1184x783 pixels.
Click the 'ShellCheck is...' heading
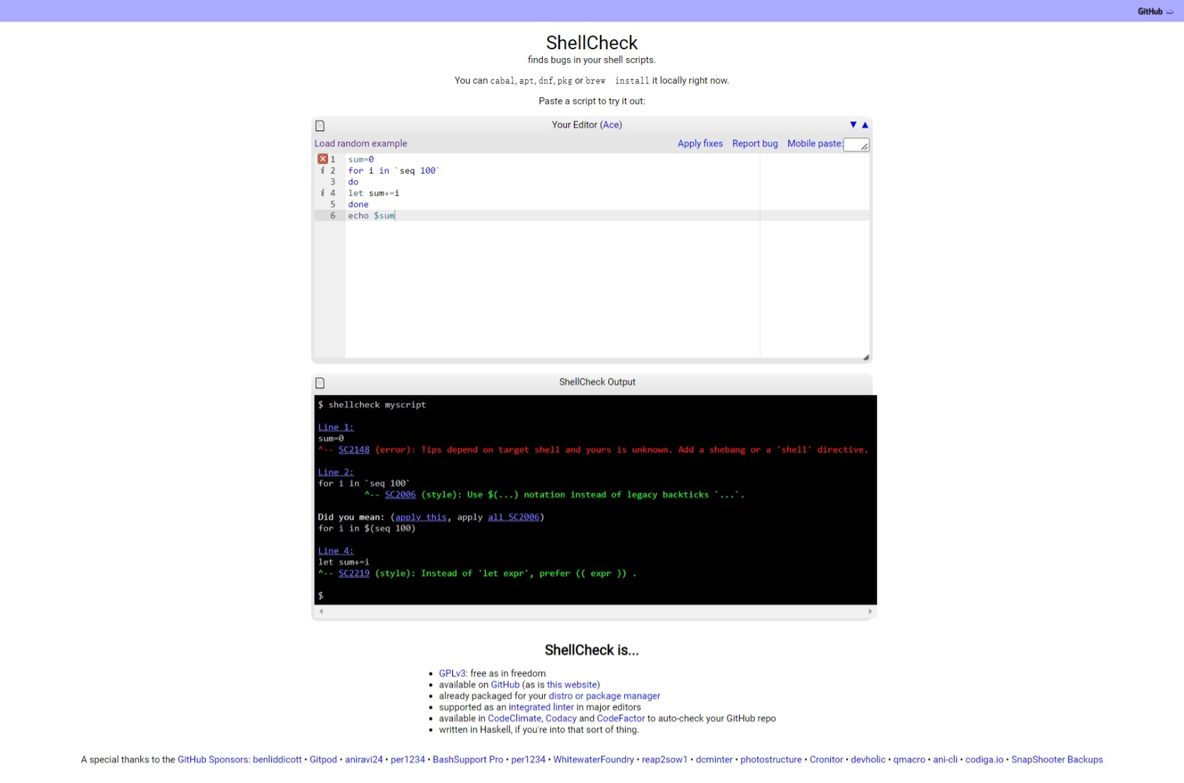point(591,650)
